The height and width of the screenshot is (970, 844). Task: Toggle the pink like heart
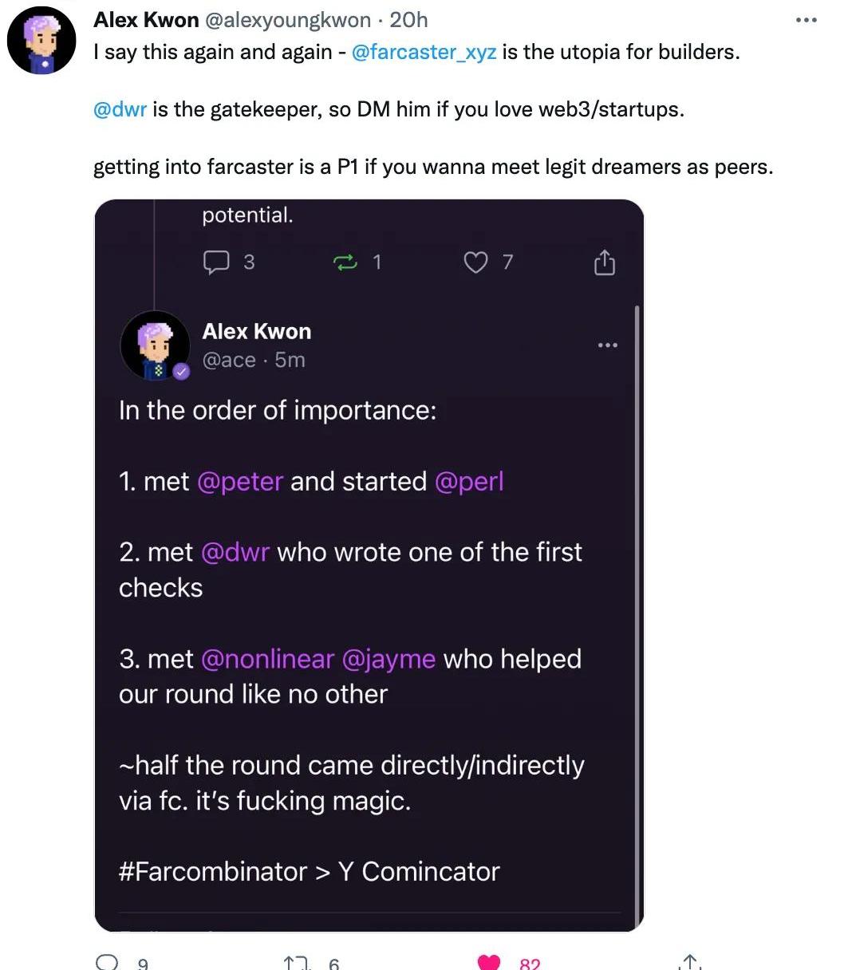pyautogui.click(x=488, y=963)
